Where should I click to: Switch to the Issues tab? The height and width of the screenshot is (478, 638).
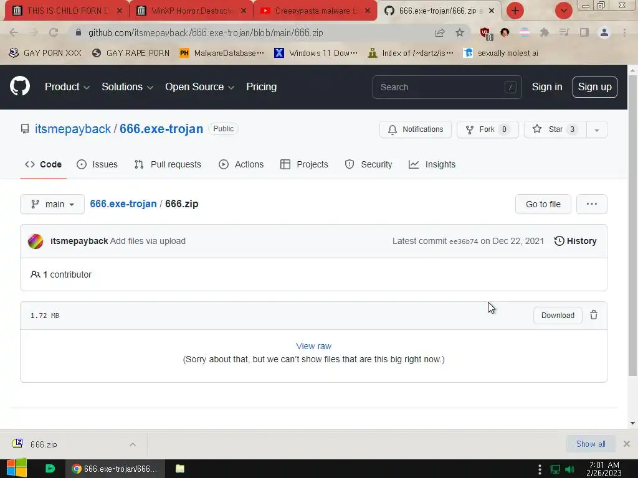[x=97, y=164]
